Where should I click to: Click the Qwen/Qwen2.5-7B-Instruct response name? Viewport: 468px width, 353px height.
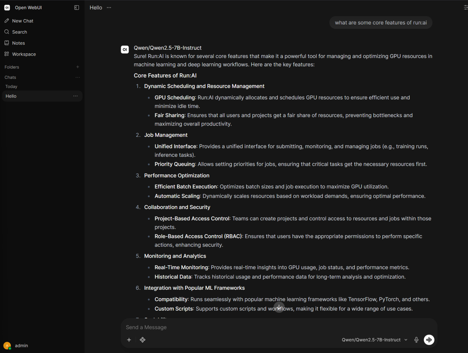[x=167, y=48]
